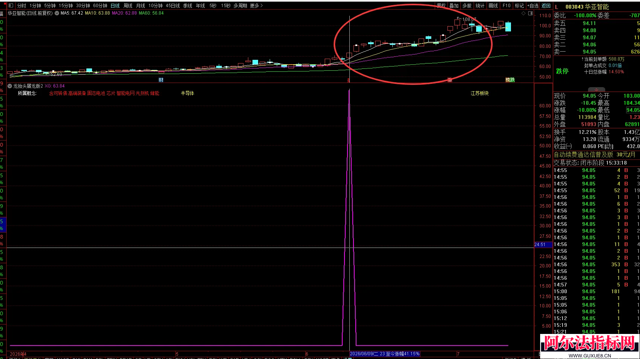
Task: Open the 多周期 multi-period view
Action: pos(240,6)
